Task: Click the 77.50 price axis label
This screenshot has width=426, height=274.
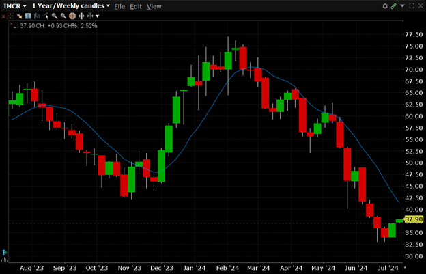Action: [x=414, y=35]
